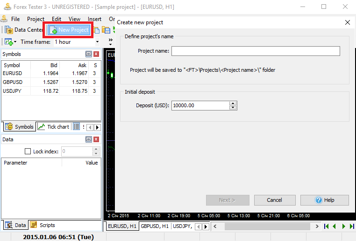
Task: Select the USDJPY symbol row
Action: [x=51, y=91]
